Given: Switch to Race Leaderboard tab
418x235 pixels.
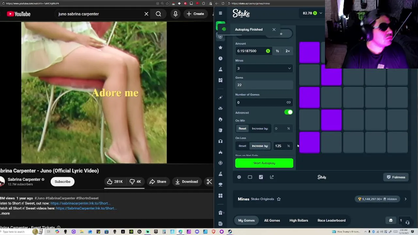Looking at the screenshot, I should tap(331, 220).
